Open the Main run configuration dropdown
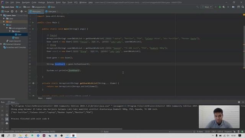Viewport: 245px width, 138px height. 207,7
